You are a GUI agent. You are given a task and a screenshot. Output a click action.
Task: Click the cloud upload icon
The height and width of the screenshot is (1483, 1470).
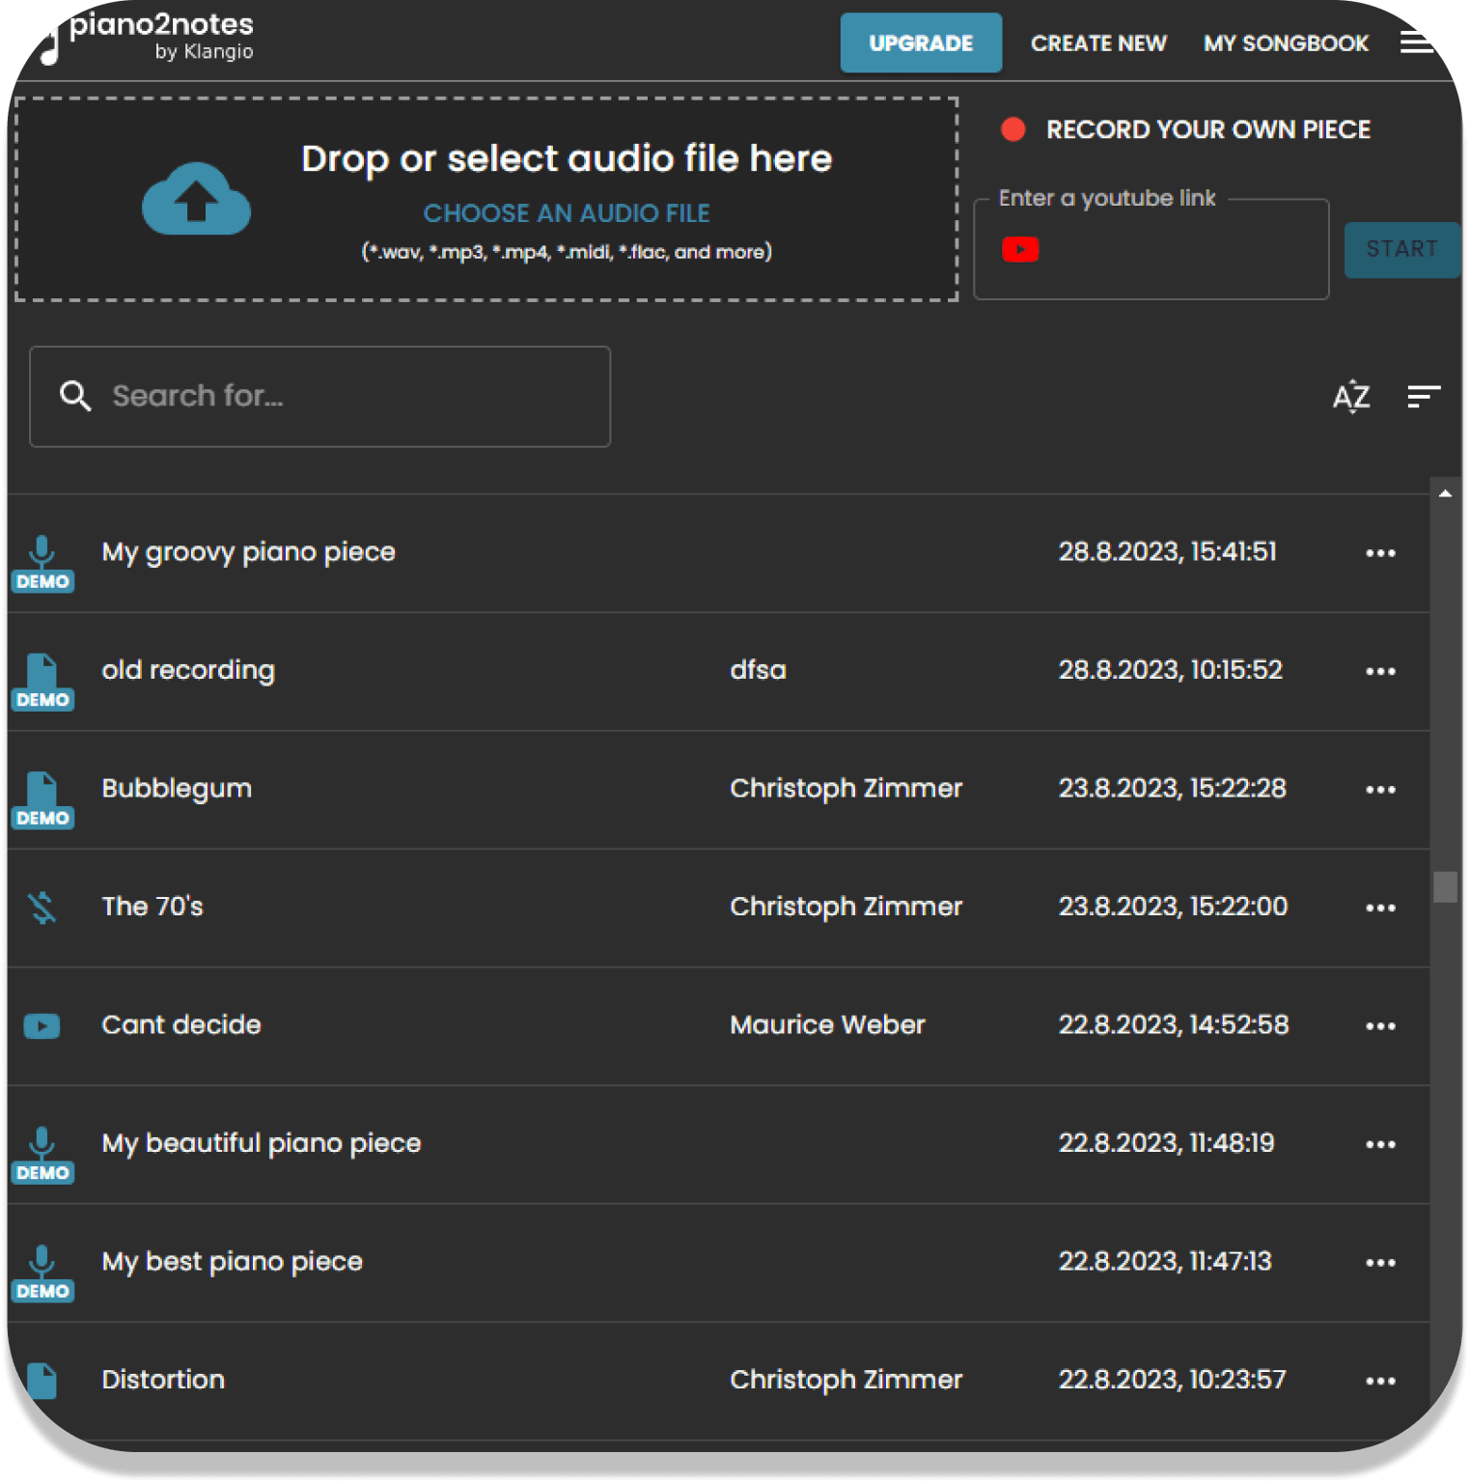point(196,200)
